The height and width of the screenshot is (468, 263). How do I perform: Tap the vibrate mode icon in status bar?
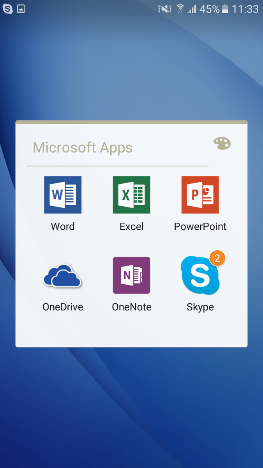[x=164, y=9]
